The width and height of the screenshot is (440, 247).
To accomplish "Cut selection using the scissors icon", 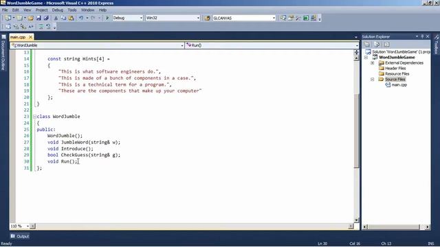I will 56,18.
